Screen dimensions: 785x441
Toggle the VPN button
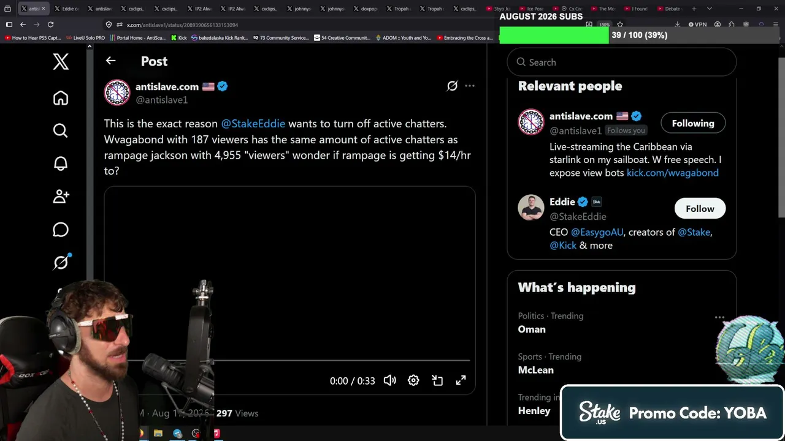697,24
